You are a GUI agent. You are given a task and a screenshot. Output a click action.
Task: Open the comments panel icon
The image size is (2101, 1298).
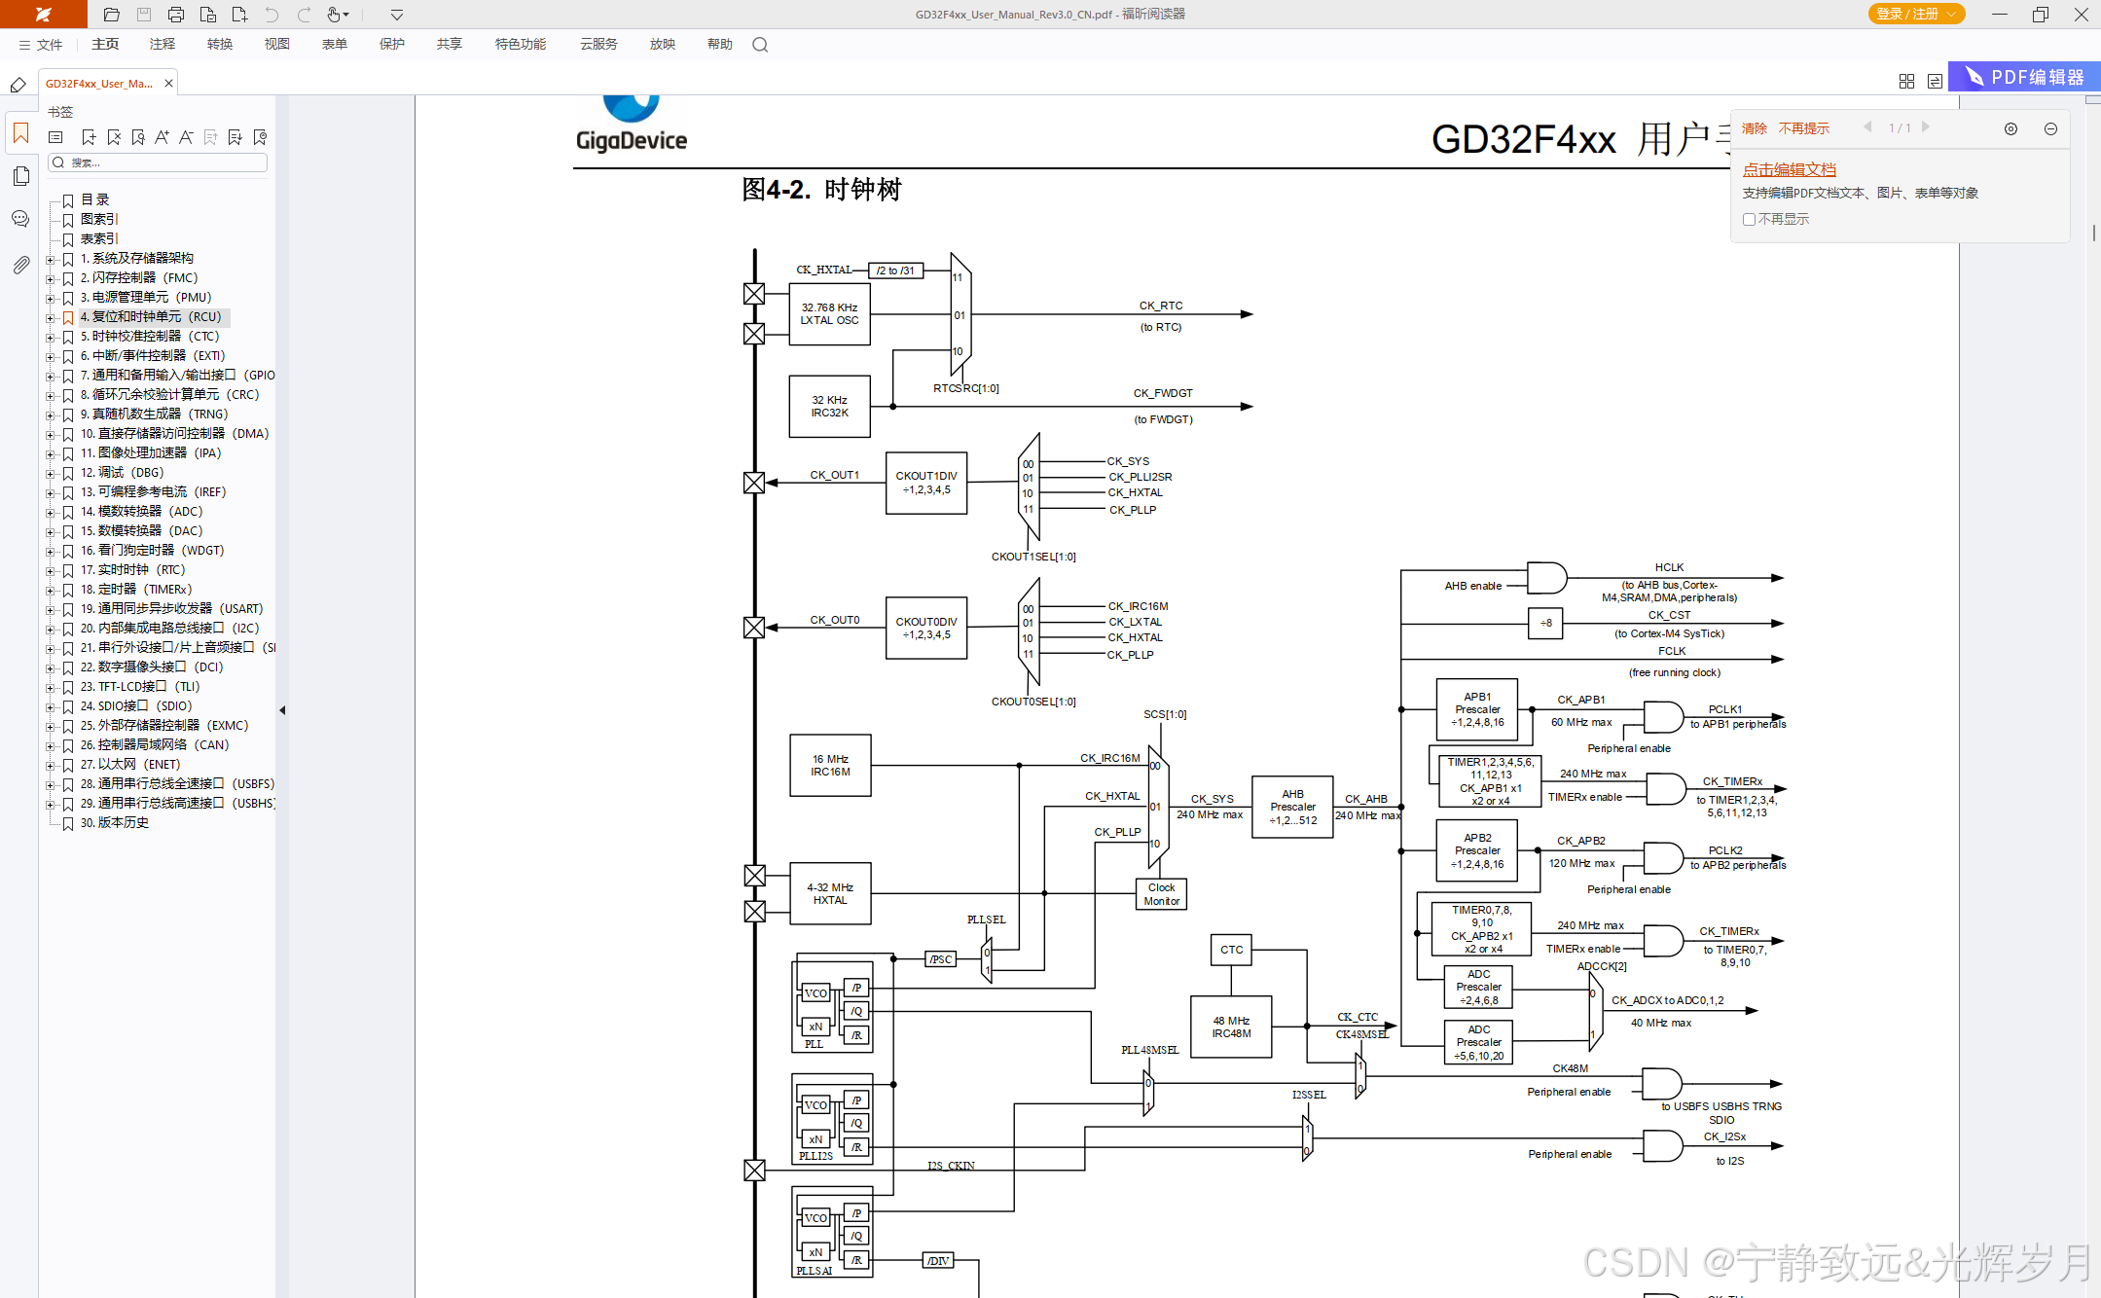20,219
